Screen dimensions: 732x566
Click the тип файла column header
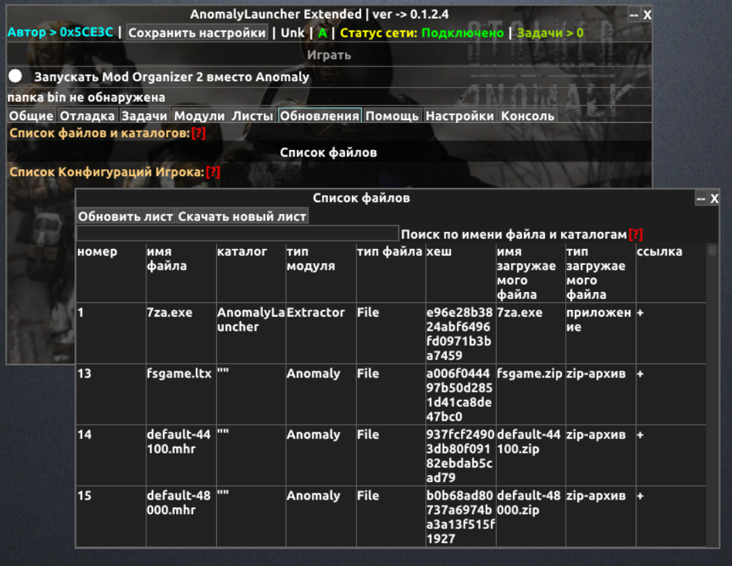(x=389, y=251)
